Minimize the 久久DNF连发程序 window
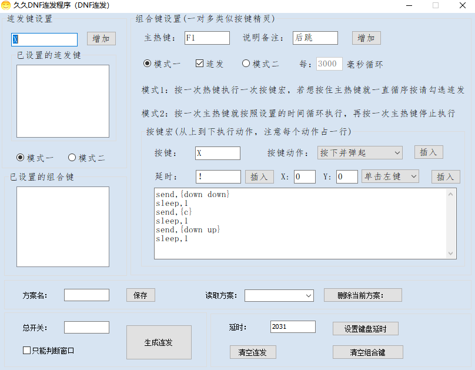Screen dimensions: 475x370 pyautogui.click(x=409, y=5)
